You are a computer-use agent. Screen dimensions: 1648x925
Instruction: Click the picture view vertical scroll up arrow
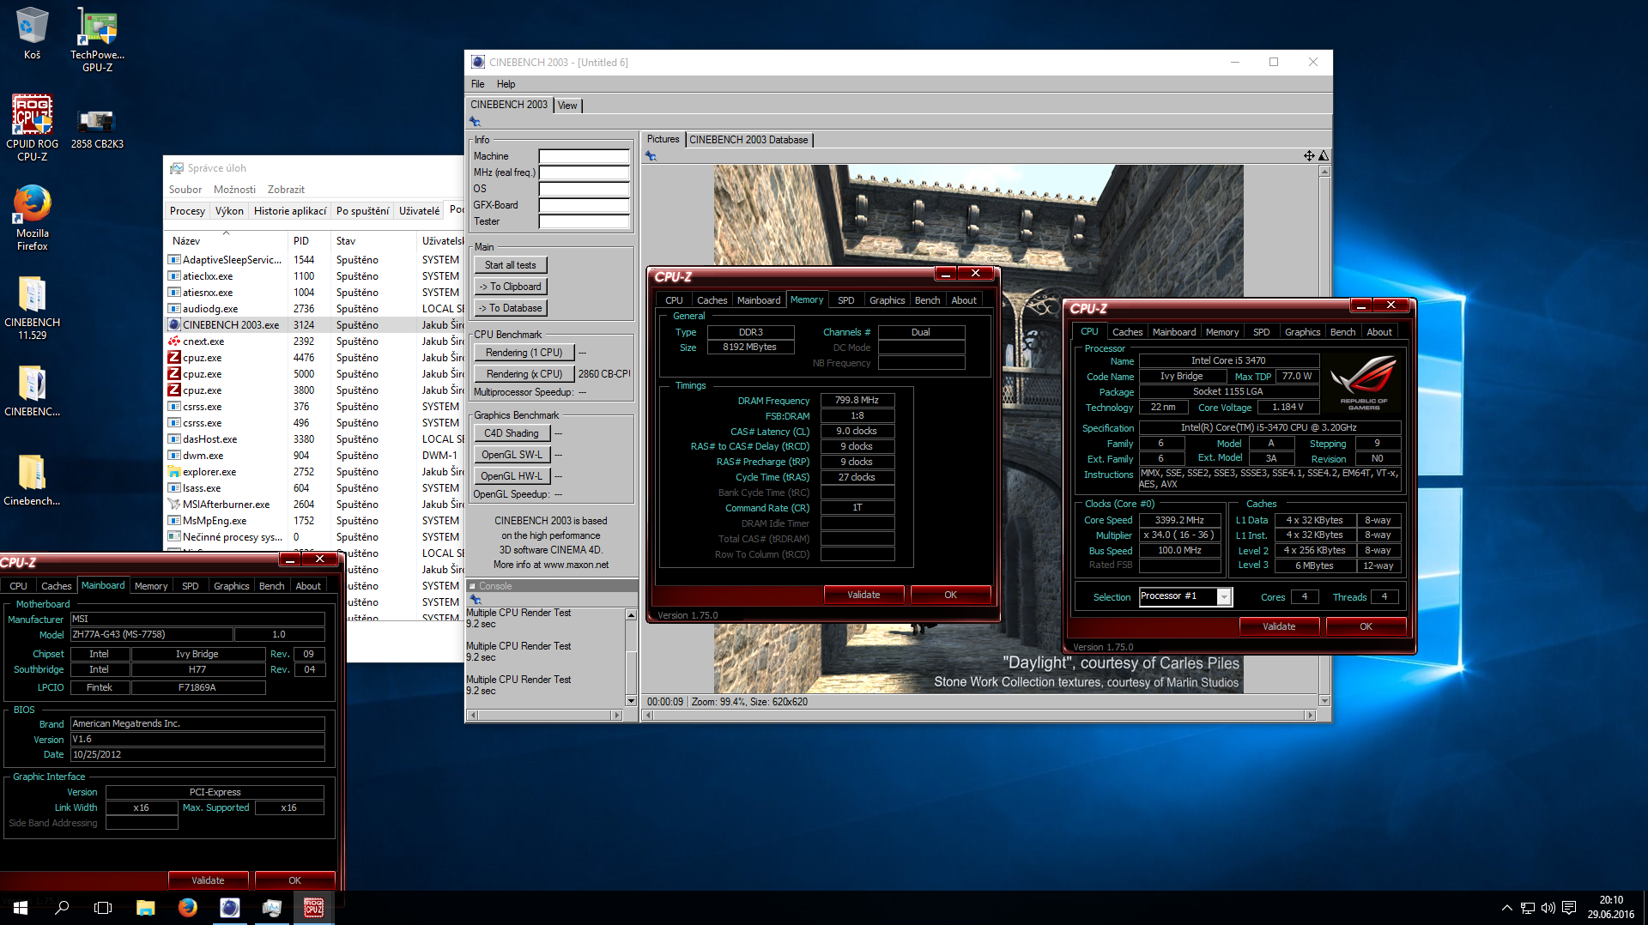1324,172
